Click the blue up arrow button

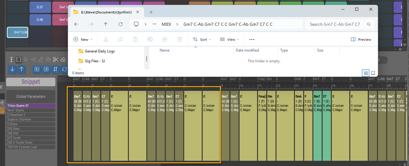click(21, 69)
